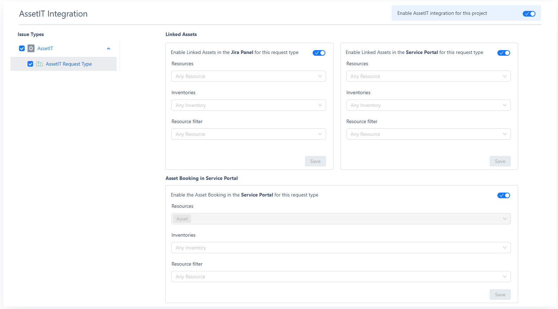Open Service Portal Resources dropdown in Linked Assets
The height and width of the screenshot is (309, 558).
coord(428,76)
